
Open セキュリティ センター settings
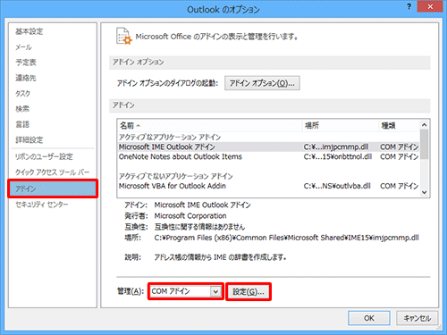[x=42, y=205]
